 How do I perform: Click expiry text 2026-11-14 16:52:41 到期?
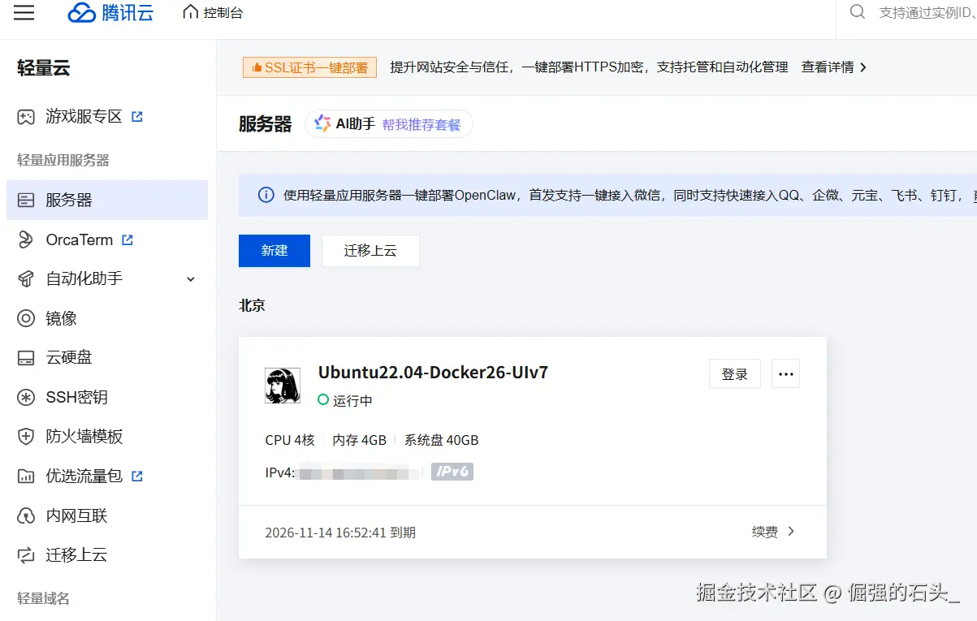340,533
